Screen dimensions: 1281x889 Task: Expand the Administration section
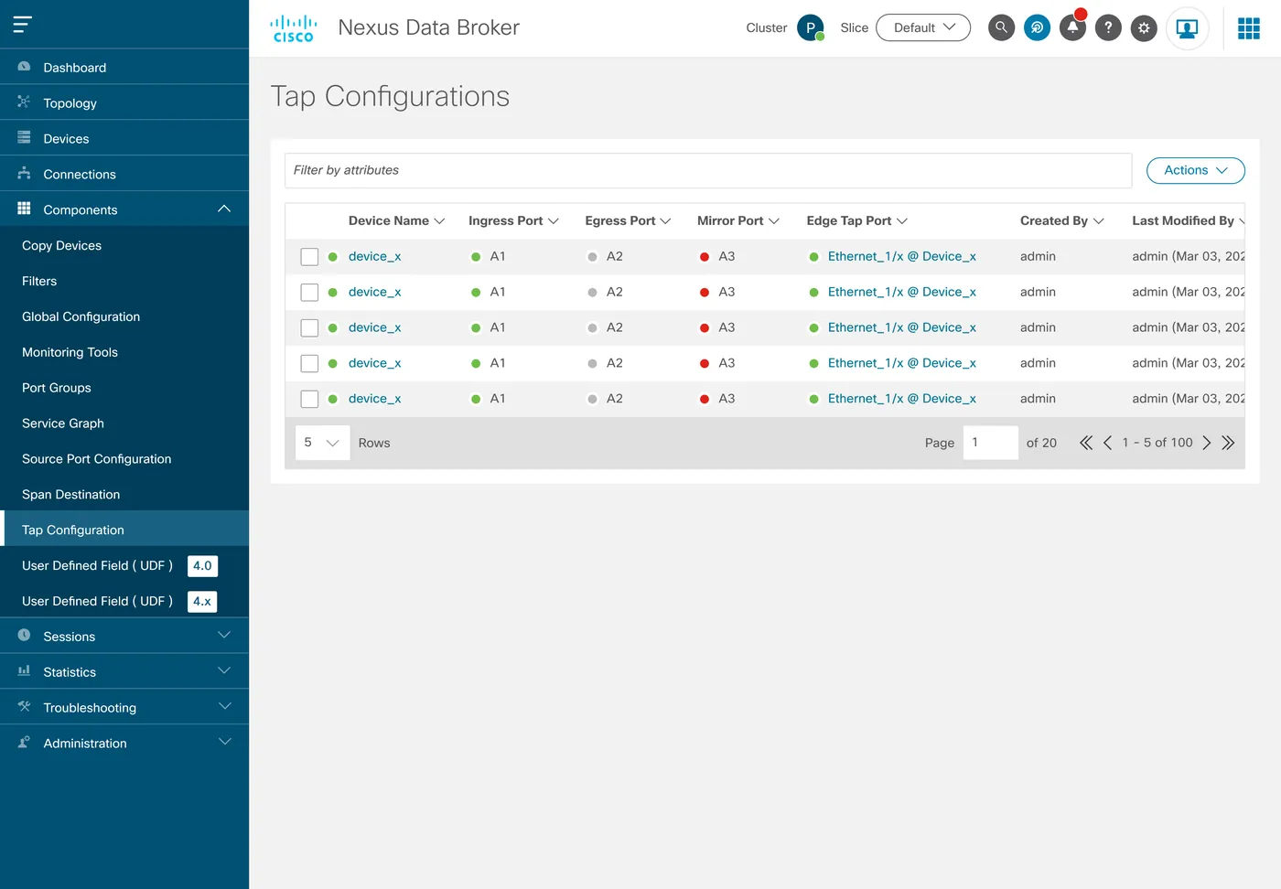tap(124, 743)
